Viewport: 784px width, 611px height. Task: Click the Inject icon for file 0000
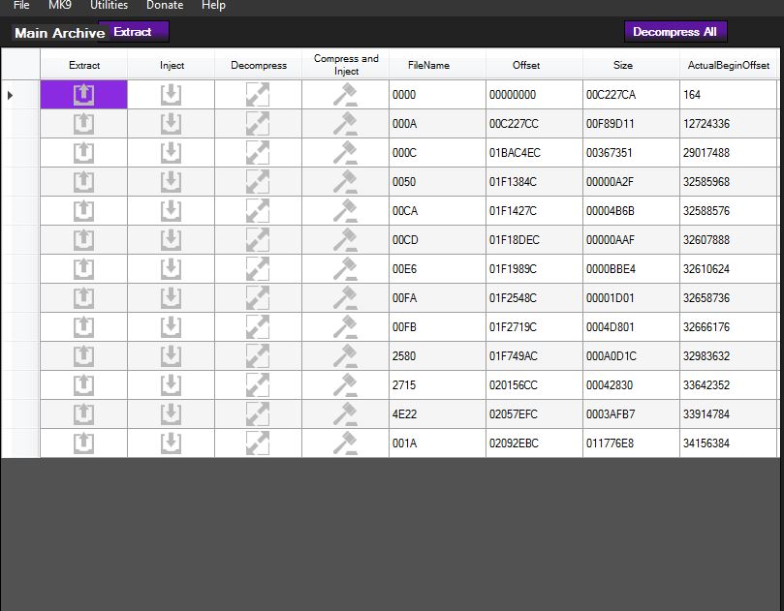171,95
